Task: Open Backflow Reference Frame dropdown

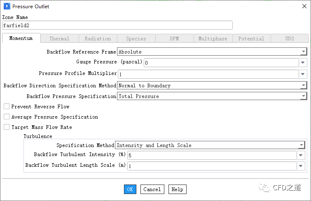Action: pos(303,52)
